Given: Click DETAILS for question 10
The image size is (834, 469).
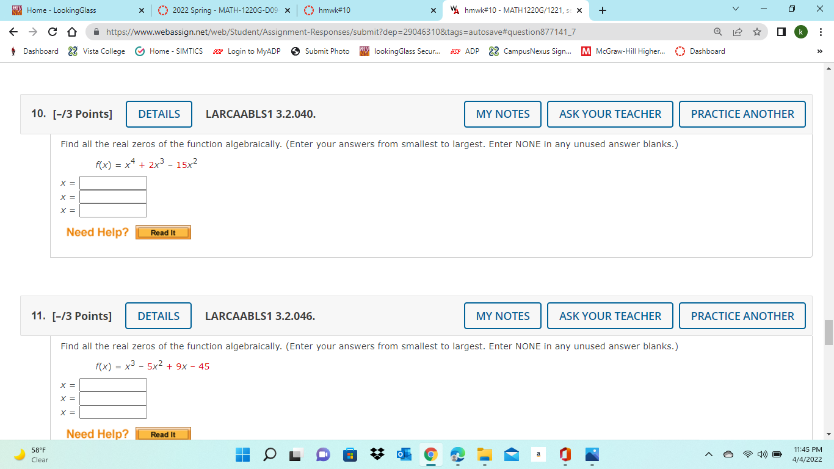Looking at the screenshot, I should (159, 114).
